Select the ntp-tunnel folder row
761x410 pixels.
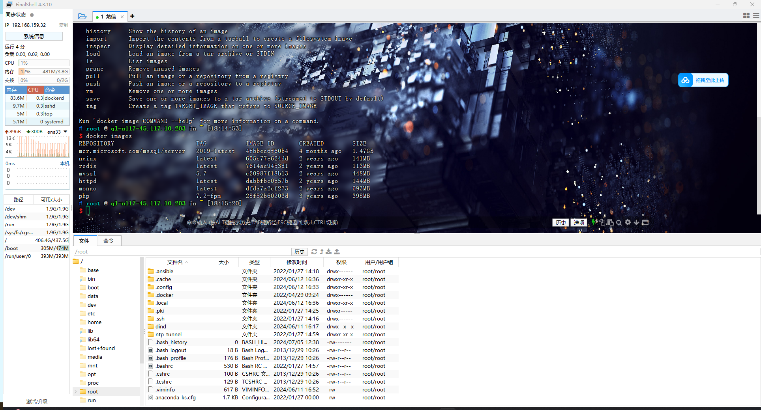(272, 334)
